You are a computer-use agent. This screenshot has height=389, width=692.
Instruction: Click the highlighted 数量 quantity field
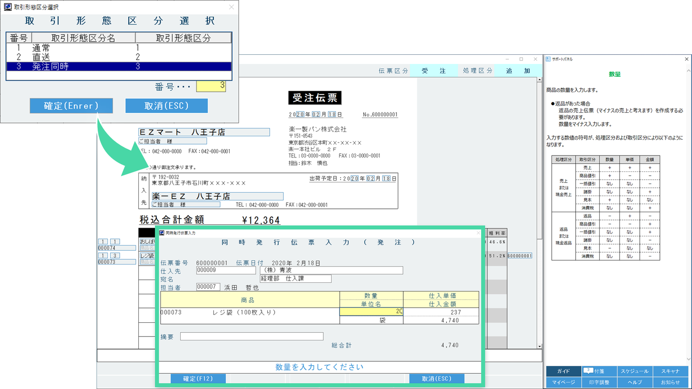tap(371, 312)
